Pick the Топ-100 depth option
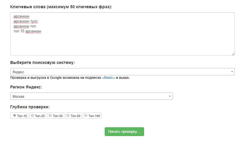This screenshot has height=141, width=245. tap(86, 116)
